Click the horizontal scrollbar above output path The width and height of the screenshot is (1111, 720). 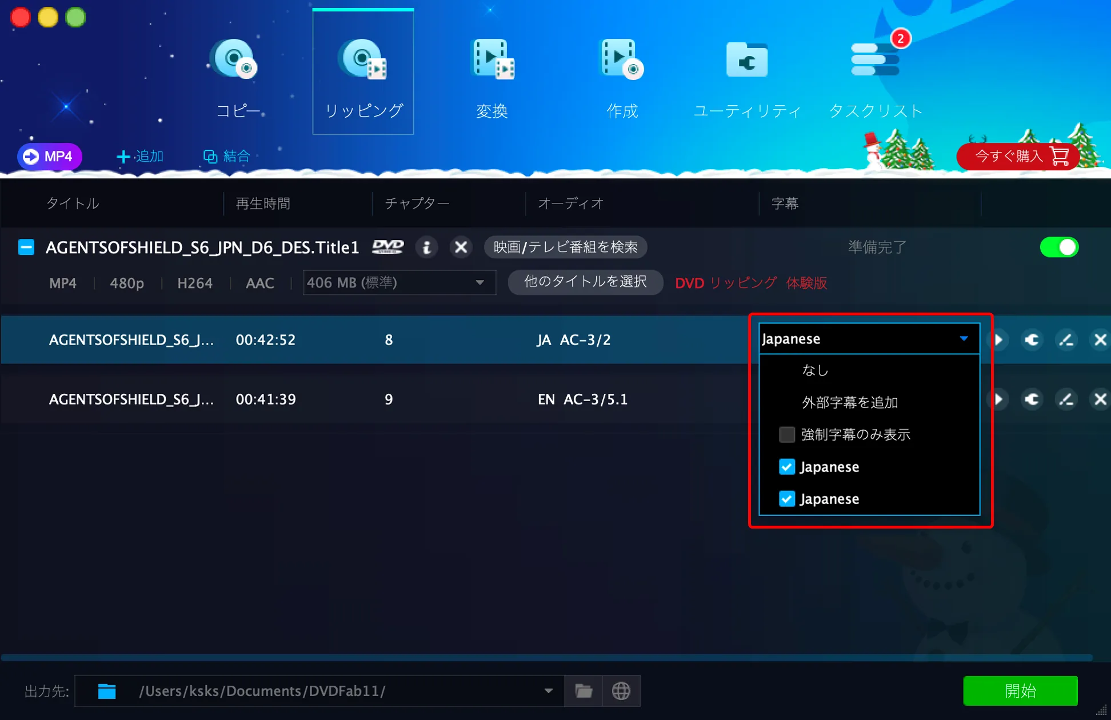coord(547,658)
